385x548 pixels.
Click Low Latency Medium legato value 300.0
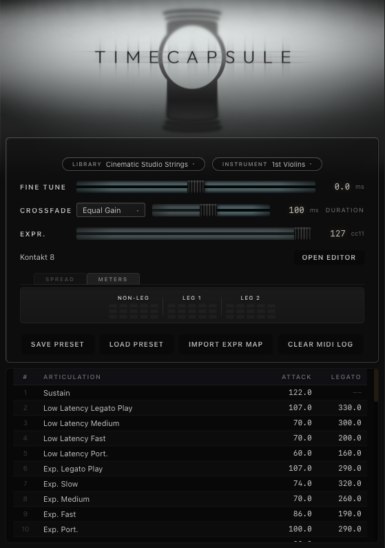[x=349, y=423]
